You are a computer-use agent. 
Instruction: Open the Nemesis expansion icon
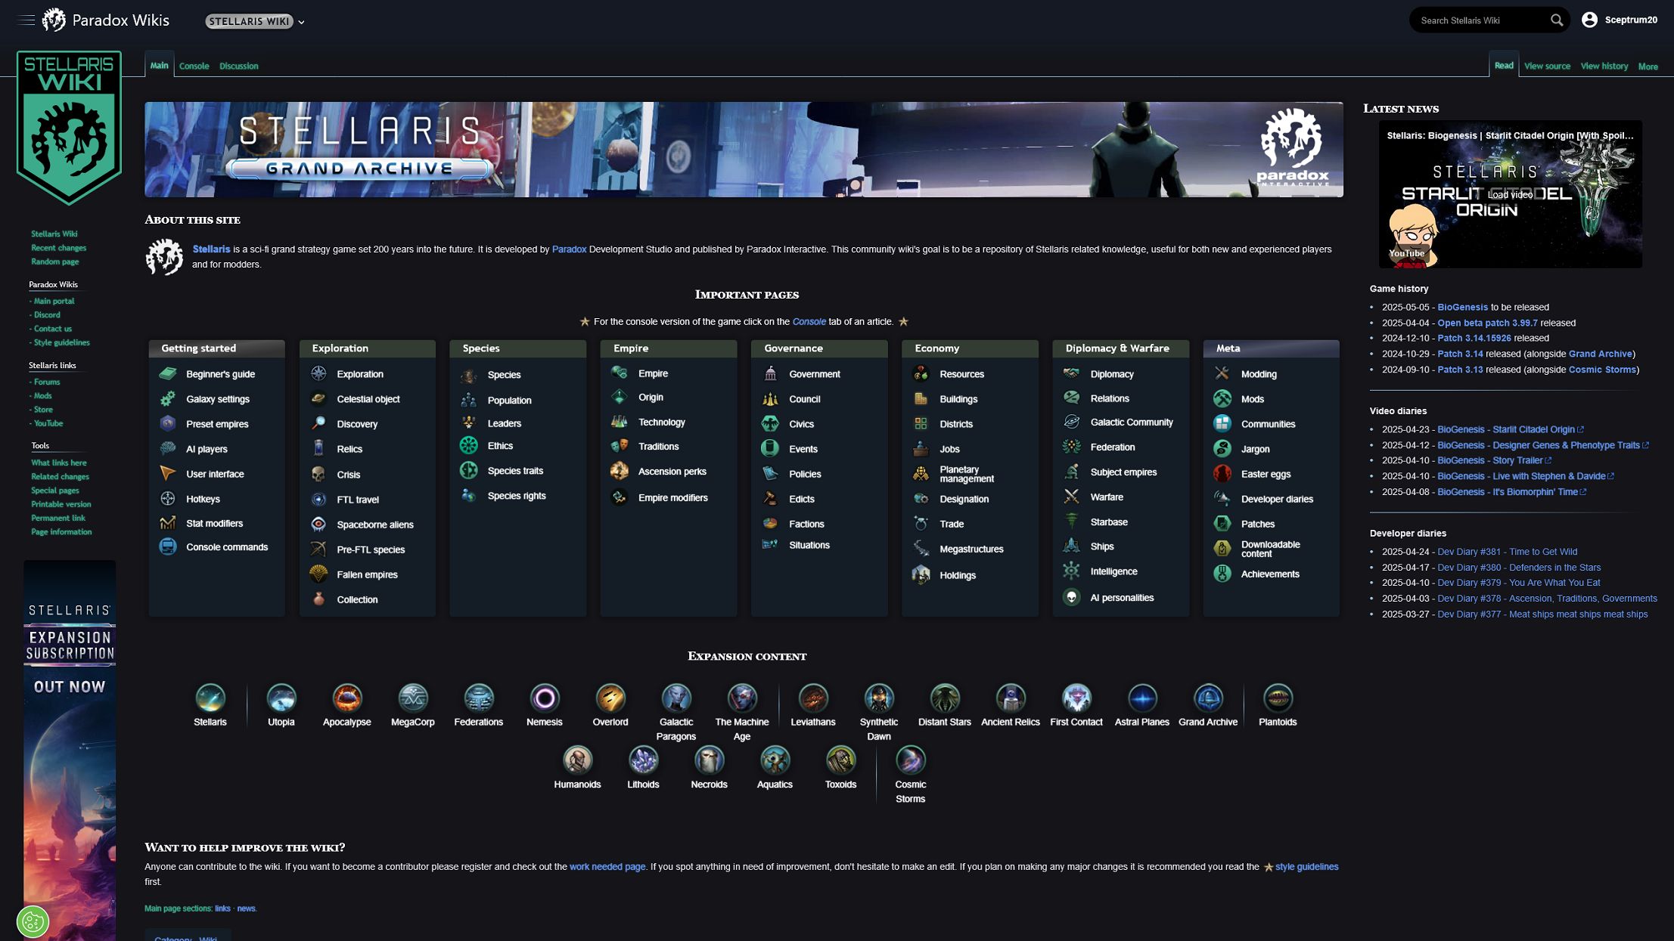(545, 698)
